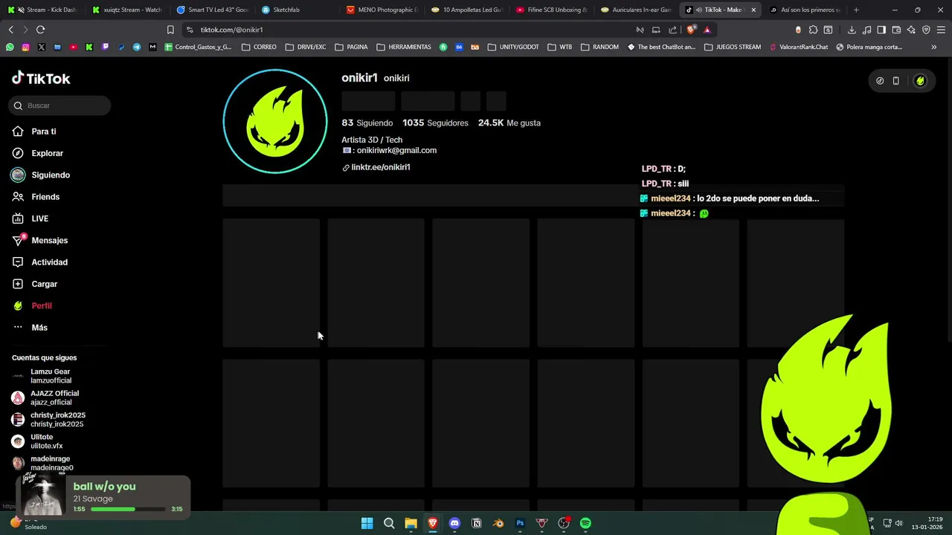Toggle browser sidebar panel icon
Screen dimensions: 952x535
pos(881,30)
